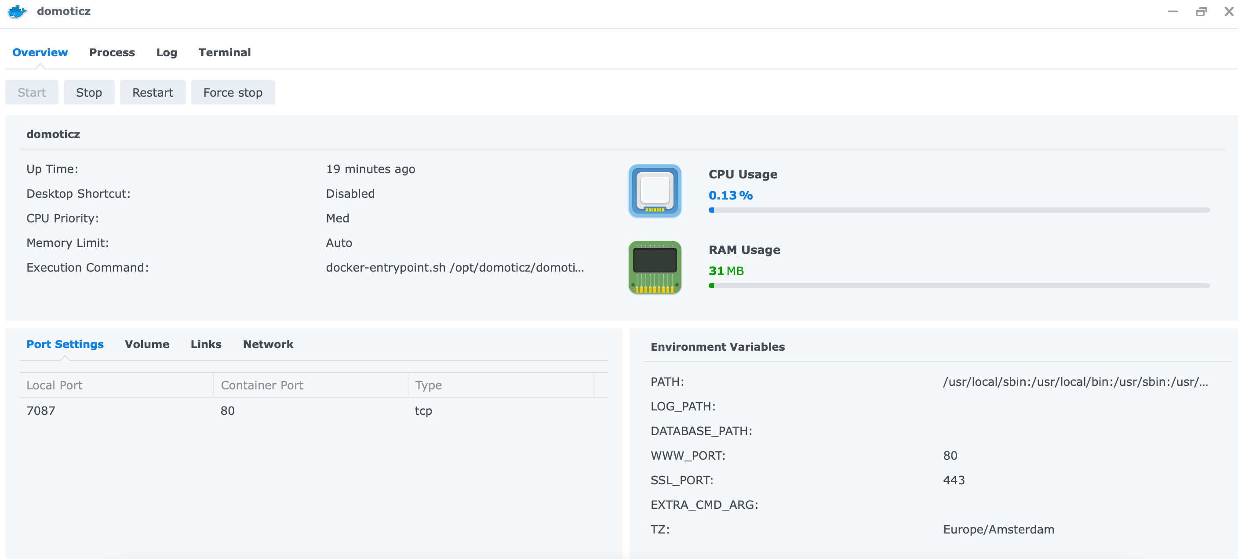
Task: Click the WWW_PORT value 80
Action: click(x=950, y=455)
